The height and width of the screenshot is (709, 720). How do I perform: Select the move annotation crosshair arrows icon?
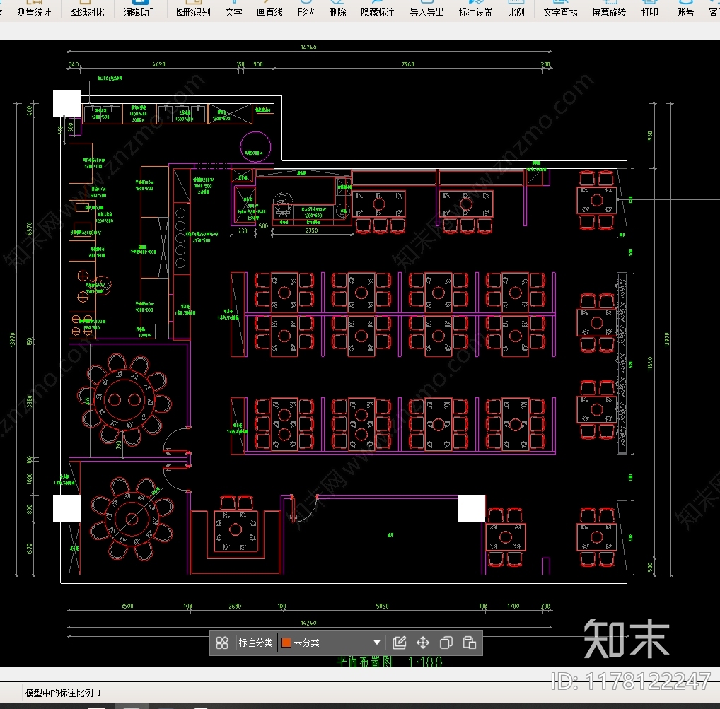pyautogui.click(x=423, y=643)
